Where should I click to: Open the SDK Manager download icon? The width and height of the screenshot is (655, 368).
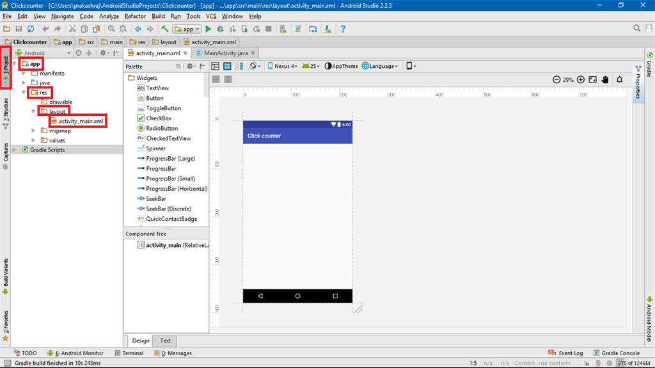[328, 29]
